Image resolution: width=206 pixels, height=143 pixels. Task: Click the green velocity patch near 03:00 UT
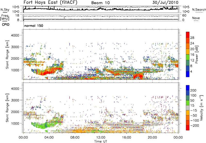(42, 125)
